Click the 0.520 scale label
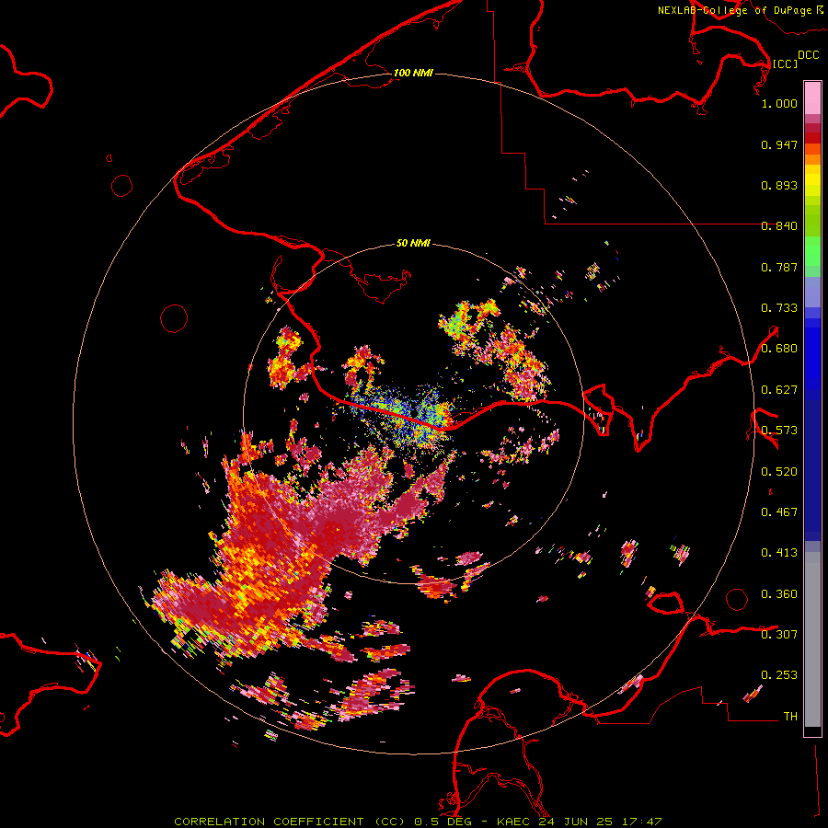This screenshot has width=828, height=828. point(779,472)
